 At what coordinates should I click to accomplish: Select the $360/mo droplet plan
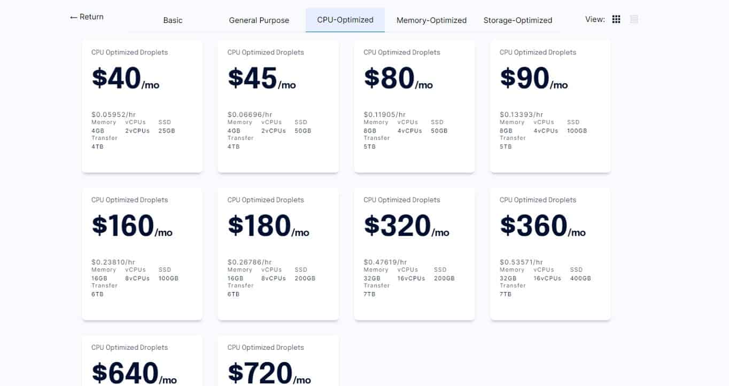point(550,254)
